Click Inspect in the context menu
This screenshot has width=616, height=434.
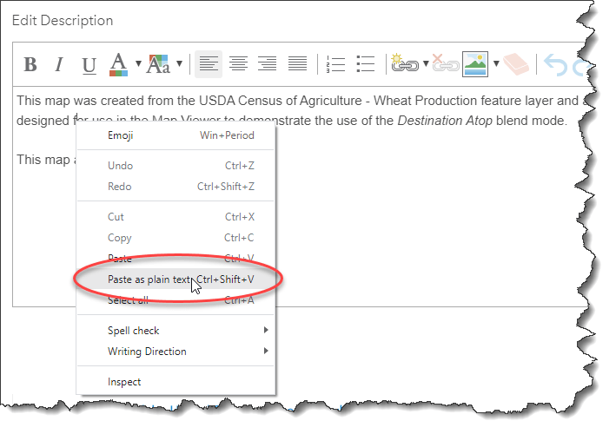[124, 382]
